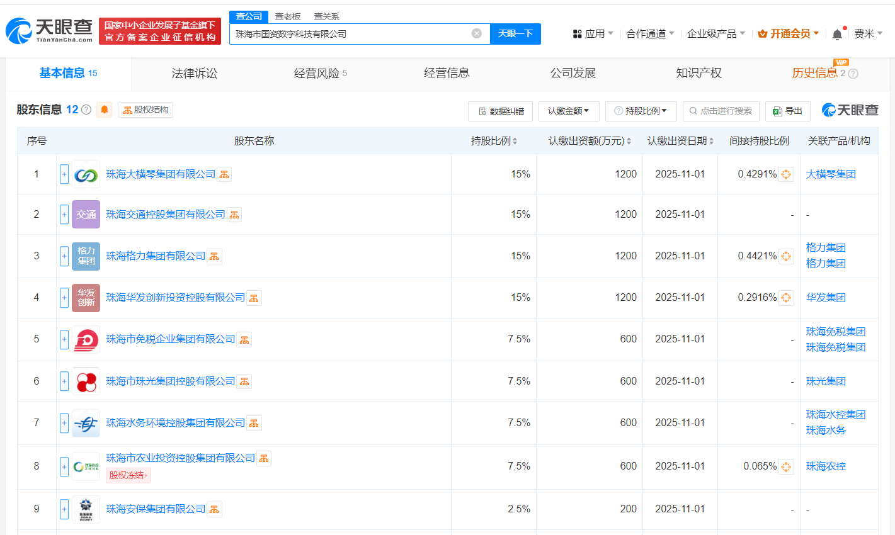This screenshot has width=895, height=535.
Task: Click the orange alert bell beside 股东信息
Action: tap(105, 110)
